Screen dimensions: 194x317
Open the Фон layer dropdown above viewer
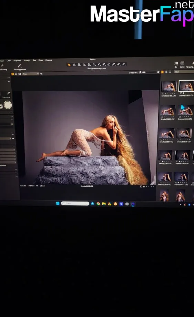[31, 74]
